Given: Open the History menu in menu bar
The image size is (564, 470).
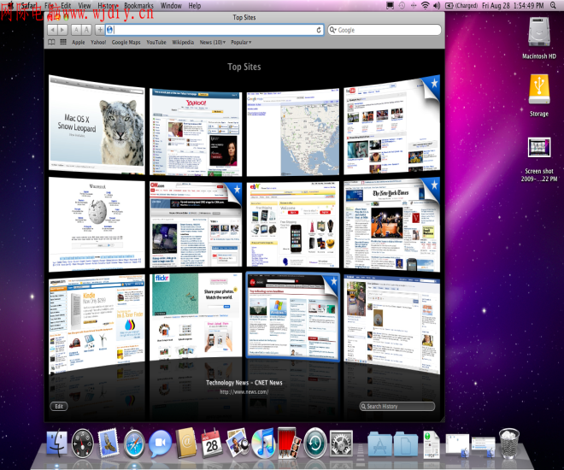Looking at the screenshot, I should pos(108,5).
